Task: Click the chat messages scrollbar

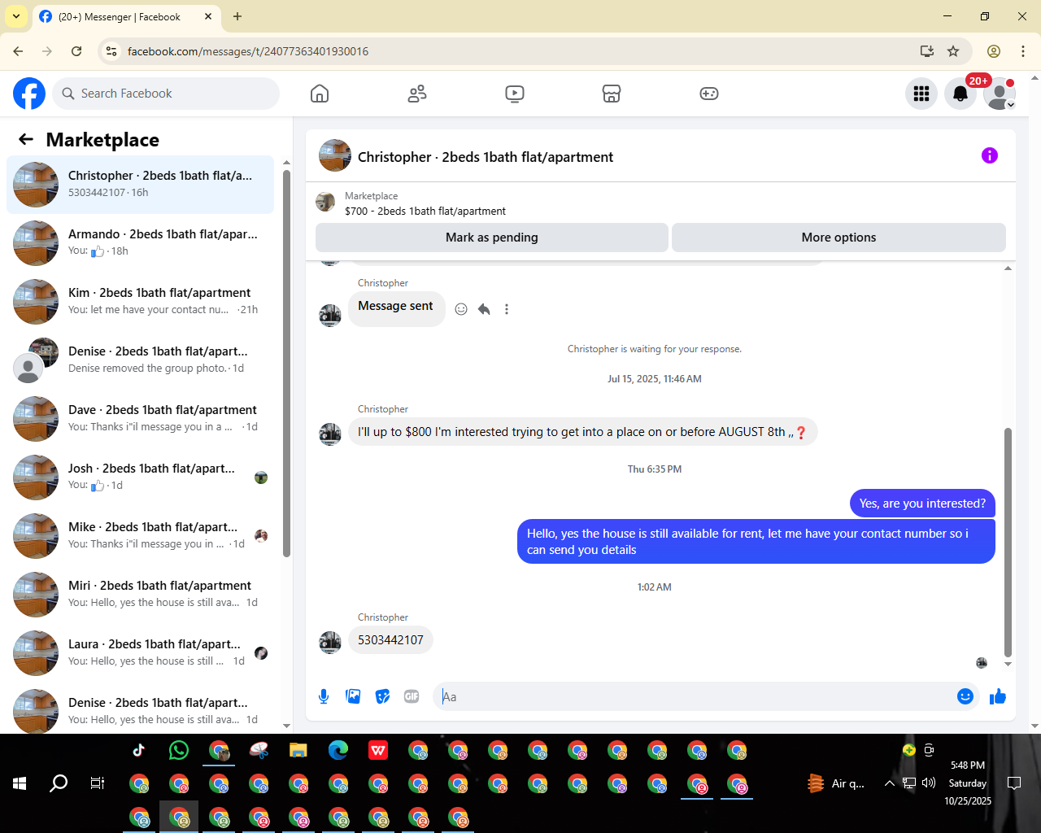Action: point(1008,542)
